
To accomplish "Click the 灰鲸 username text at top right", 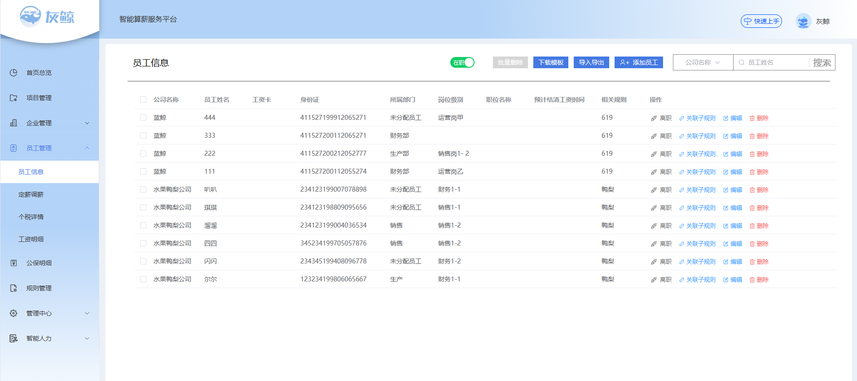I will [x=822, y=21].
